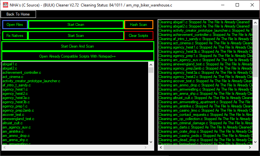260x156 pixels.
Task: Click file list scroll down arrow
Action: [151, 142]
